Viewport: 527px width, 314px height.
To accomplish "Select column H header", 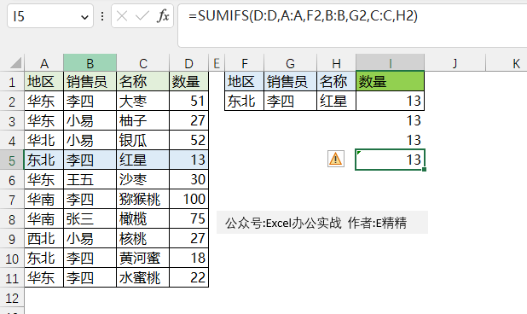I will 336,63.
